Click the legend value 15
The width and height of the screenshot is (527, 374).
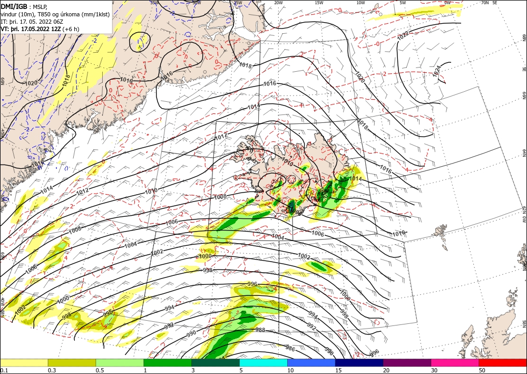click(x=338, y=370)
